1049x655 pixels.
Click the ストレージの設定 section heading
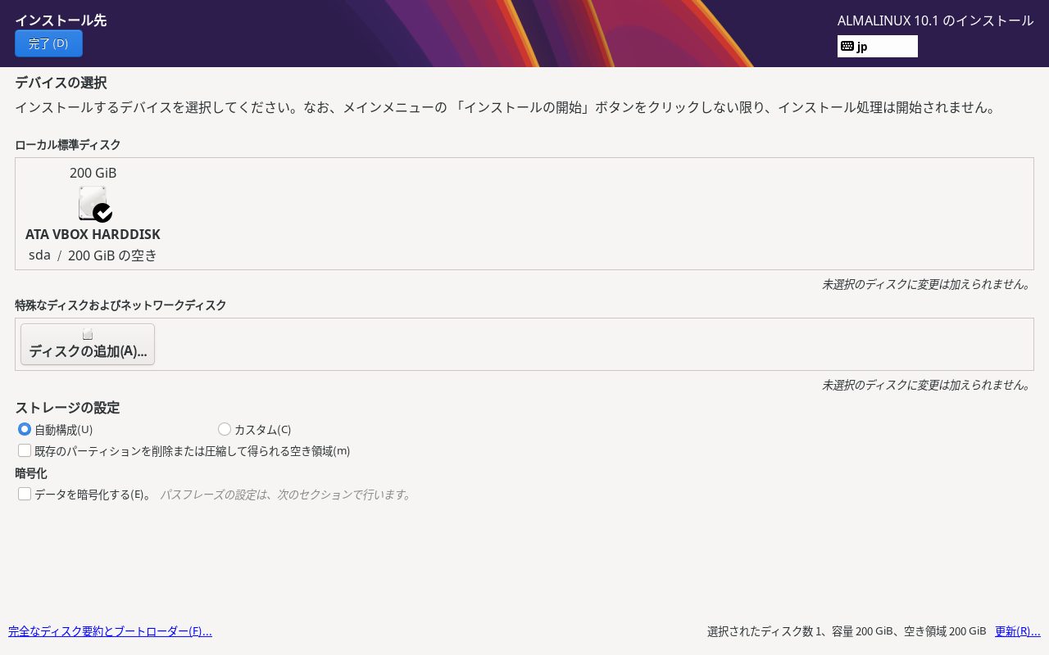(x=67, y=408)
